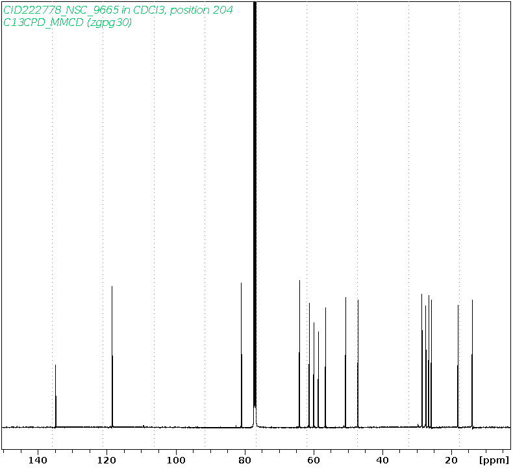This screenshot has height=468, width=513.
Task: Click the peak near 14 ppm
Action: (472, 363)
